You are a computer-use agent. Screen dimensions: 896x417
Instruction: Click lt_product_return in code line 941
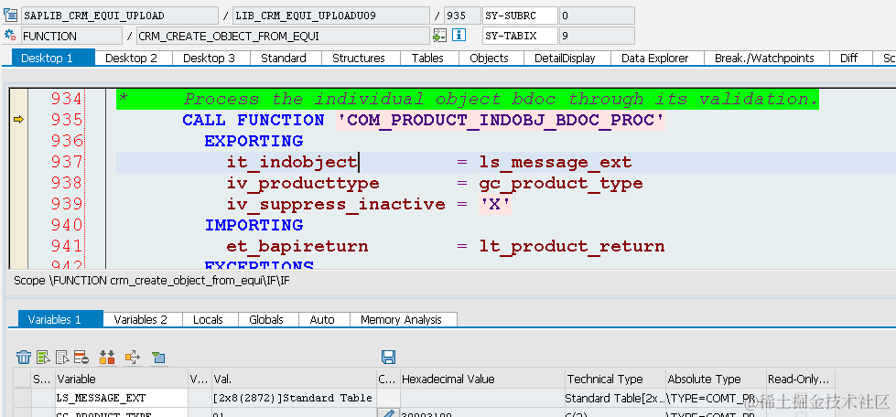pos(572,246)
